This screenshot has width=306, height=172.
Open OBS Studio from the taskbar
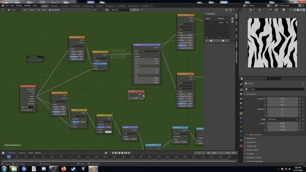(54, 169)
